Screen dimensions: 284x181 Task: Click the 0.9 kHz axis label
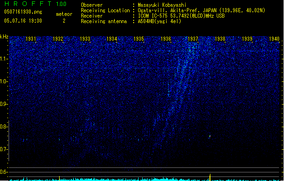pos(4,104)
